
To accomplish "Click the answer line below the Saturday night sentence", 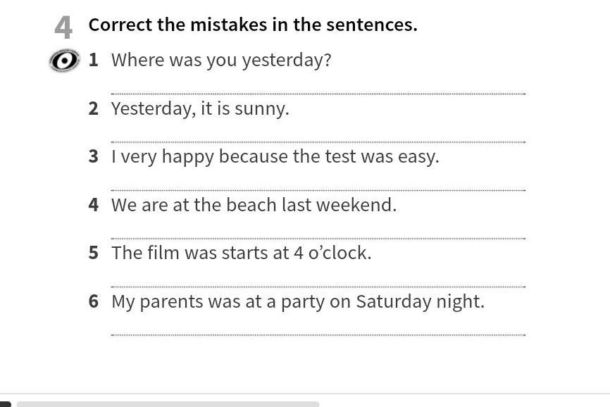I will 318,334.
